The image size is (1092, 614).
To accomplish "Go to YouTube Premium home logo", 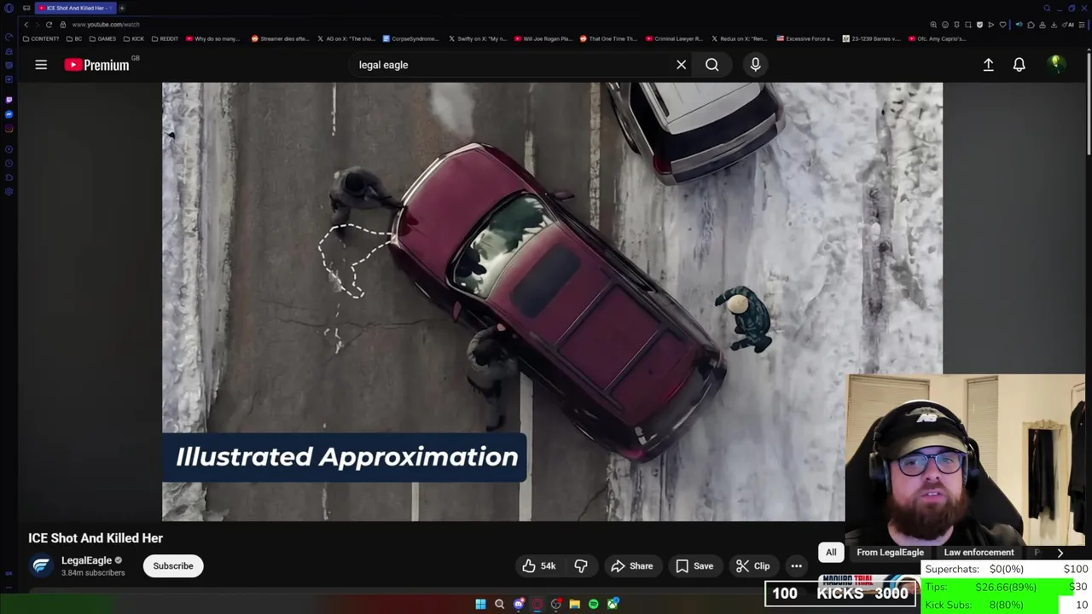I will [96, 65].
